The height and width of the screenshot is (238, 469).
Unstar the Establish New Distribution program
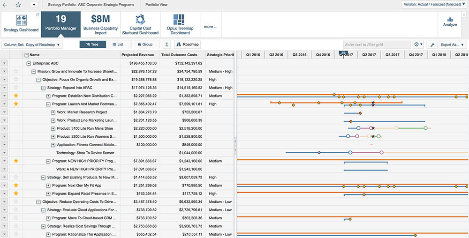16,96
